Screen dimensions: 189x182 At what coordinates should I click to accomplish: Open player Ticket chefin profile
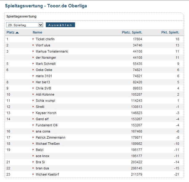coord(45,39)
